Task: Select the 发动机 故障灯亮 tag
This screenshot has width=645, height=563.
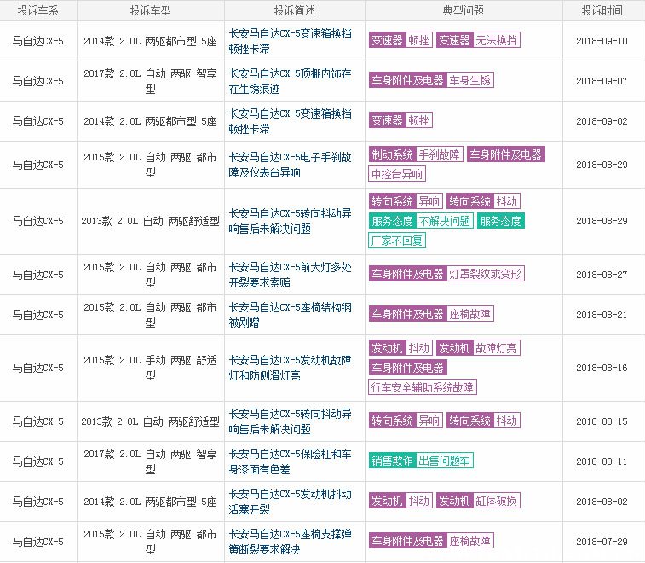Action: (x=478, y=348)
